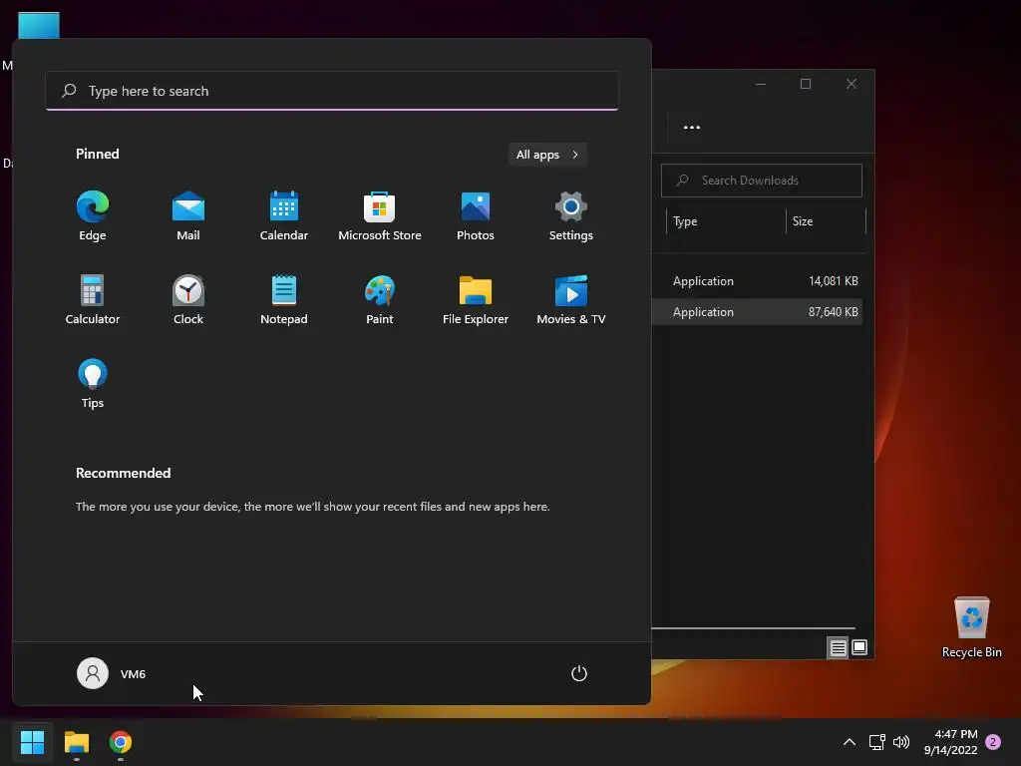Launch the Clock app
The width and height of the screenshot is (1021, 766).
point(188,300)
